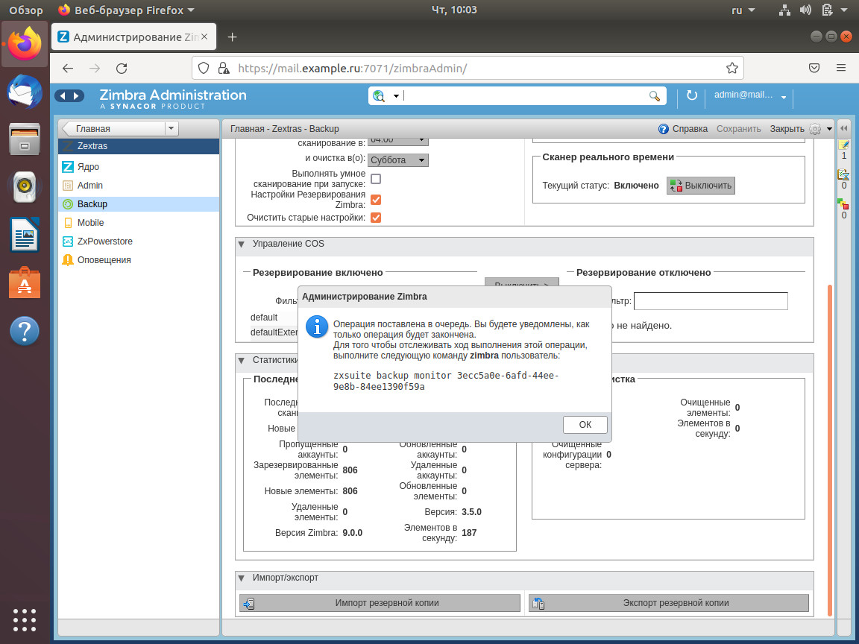Screen dimensions: 859x644
Task: Launch Thunderbird from the dock
Action: (25, 92)
